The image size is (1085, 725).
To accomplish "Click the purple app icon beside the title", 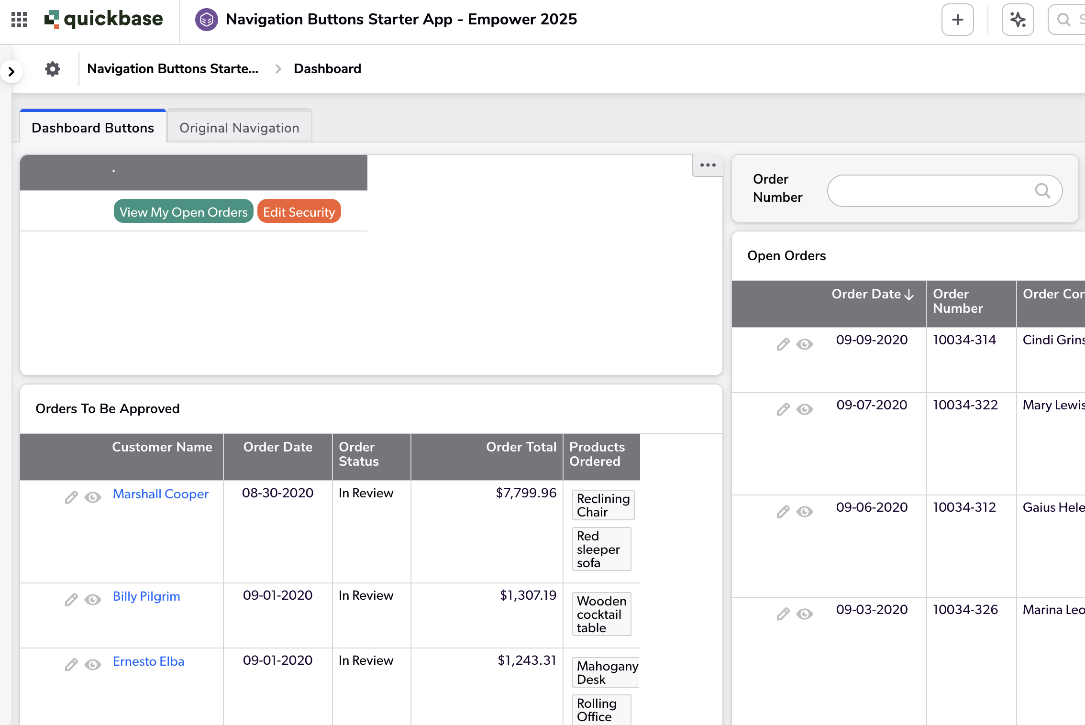I will tap(206, 20).
